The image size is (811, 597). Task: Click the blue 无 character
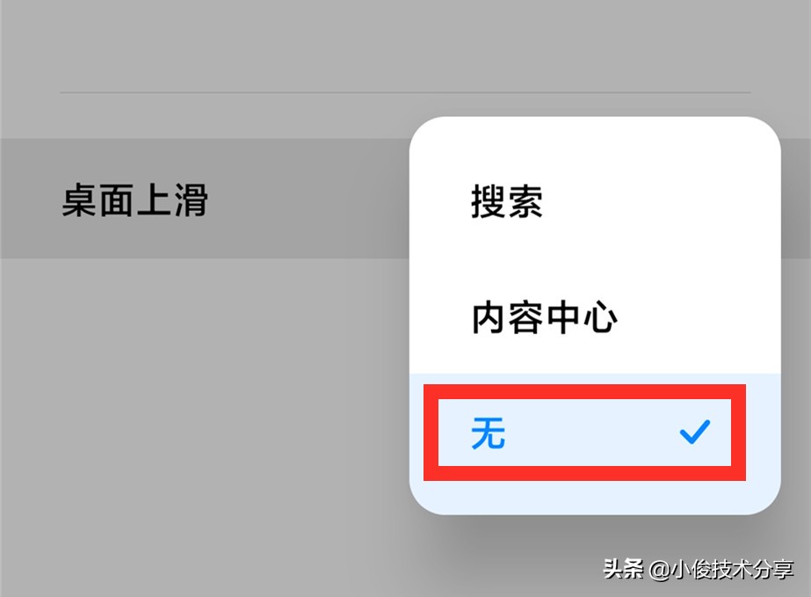488,433
